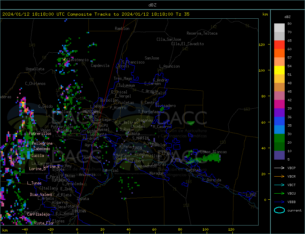This screenshot has width=305, height=234.
Task: Click the cyan VBCT arrow in legend
Action: 279,185
